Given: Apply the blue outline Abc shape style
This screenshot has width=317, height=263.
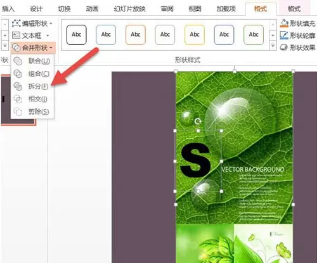Looking at the screenshot, I should [x=106, y=35].
